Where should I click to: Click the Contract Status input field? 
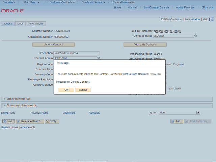(173, 36)
